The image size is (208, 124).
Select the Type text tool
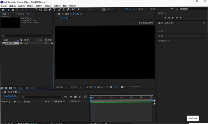tap(54, 10)
